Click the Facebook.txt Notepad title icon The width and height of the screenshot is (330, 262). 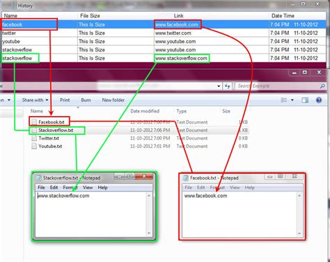pos(186,178)
